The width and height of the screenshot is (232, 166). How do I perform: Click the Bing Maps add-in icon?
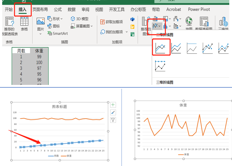132,27
